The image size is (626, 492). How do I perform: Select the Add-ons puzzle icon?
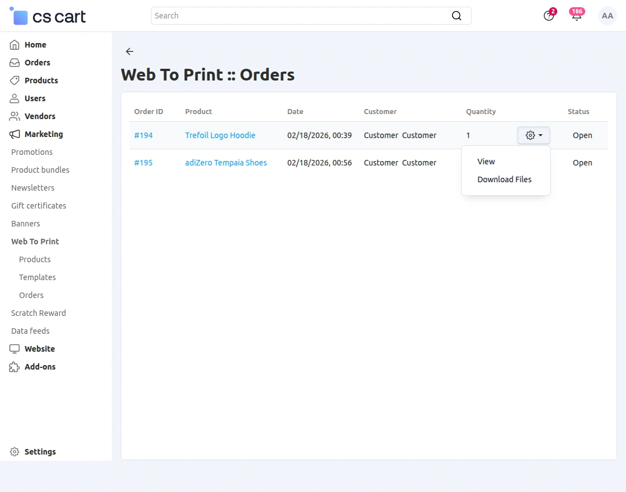point(14,367)
